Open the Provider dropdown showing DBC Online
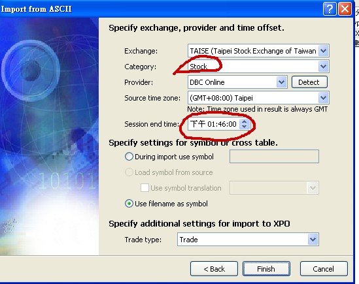 coord(281,82)
